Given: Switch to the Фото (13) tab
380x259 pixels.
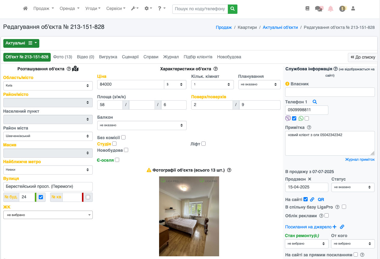Looking at the screenshot, I should (62, 57).
